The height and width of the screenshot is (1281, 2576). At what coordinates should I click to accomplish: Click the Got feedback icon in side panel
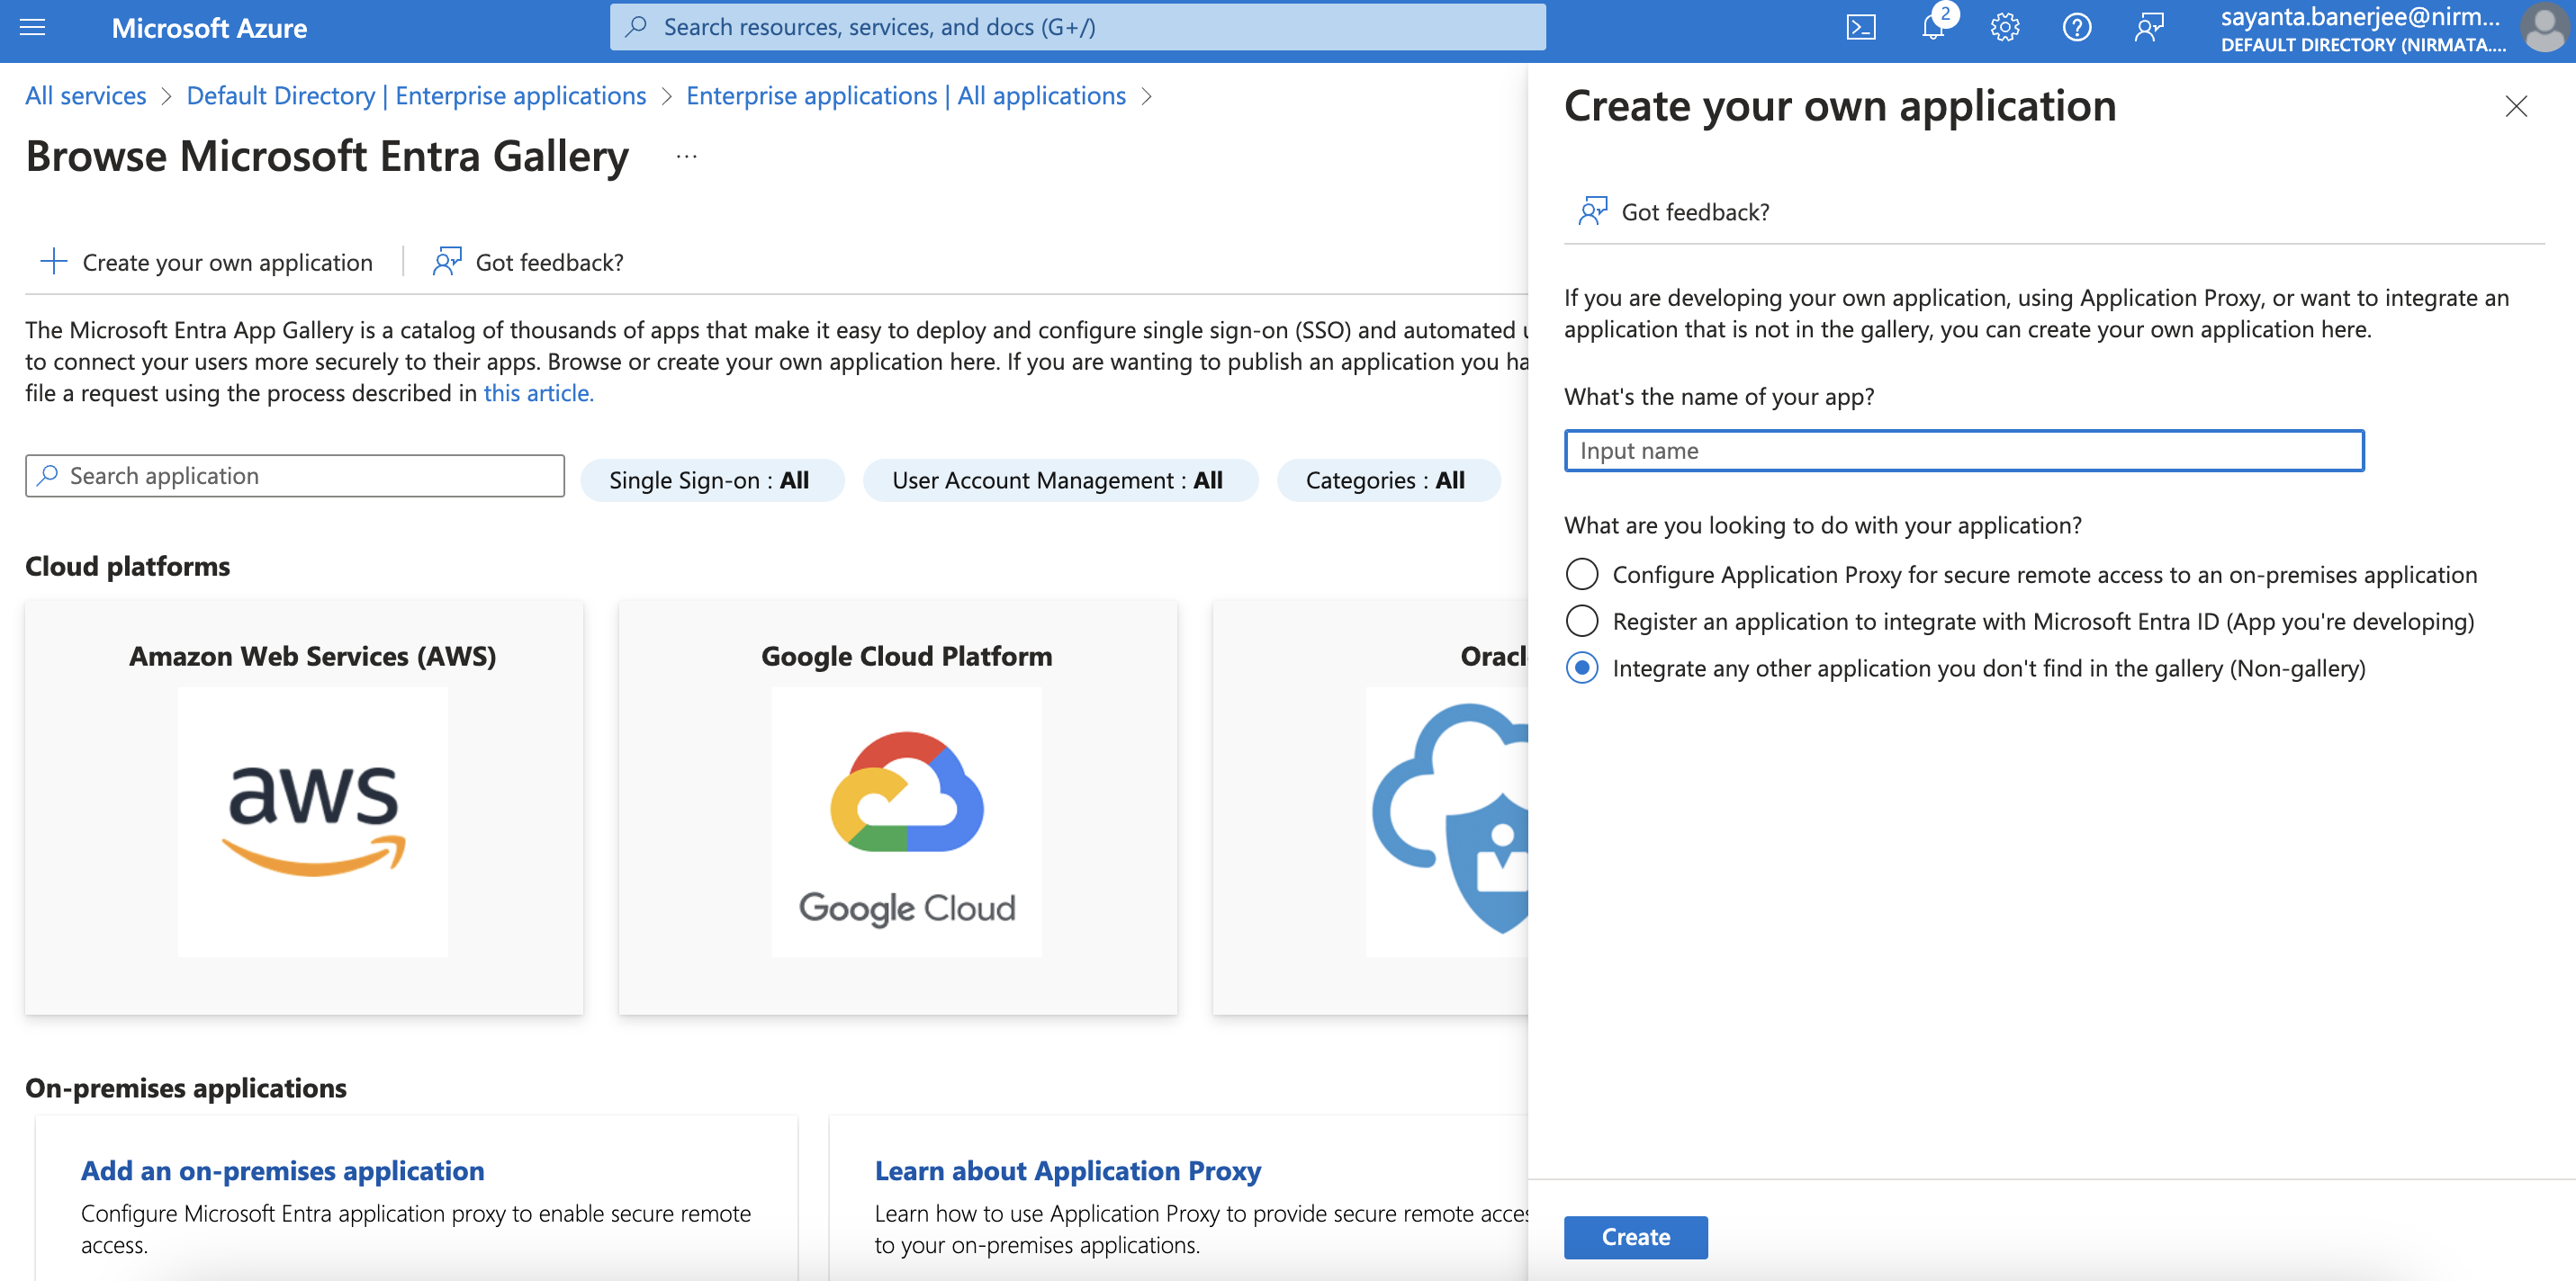click(x=1592, y=211)
